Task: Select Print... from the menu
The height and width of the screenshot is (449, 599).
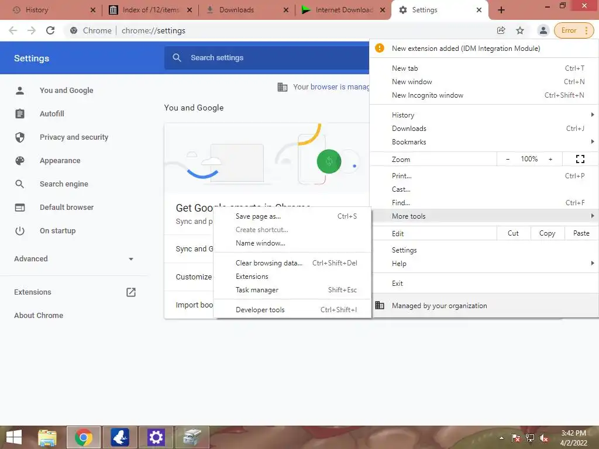Action: point(484,175)
